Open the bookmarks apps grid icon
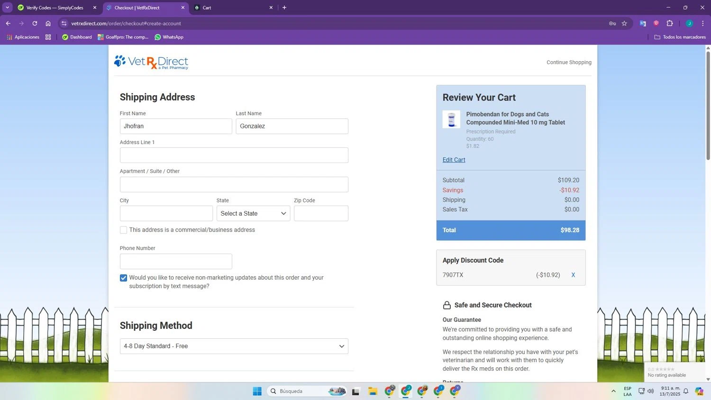The image size is (711, 400). click(48, 37)
